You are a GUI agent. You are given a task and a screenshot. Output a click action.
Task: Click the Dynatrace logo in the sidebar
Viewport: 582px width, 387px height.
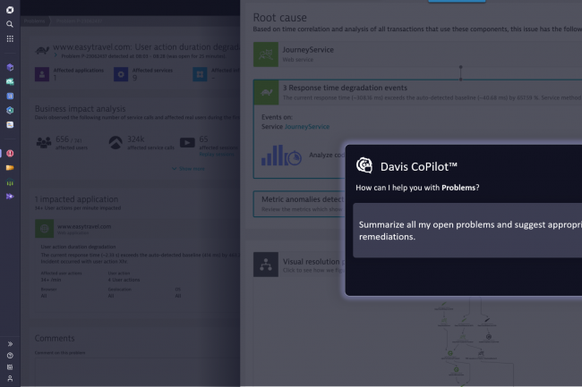pyautogui.click(x=10, y=10)
